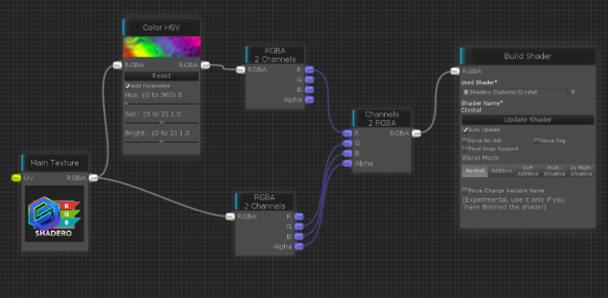
Task: Enable the Force Fog checkbox
Action: click(x=537, y=141)
